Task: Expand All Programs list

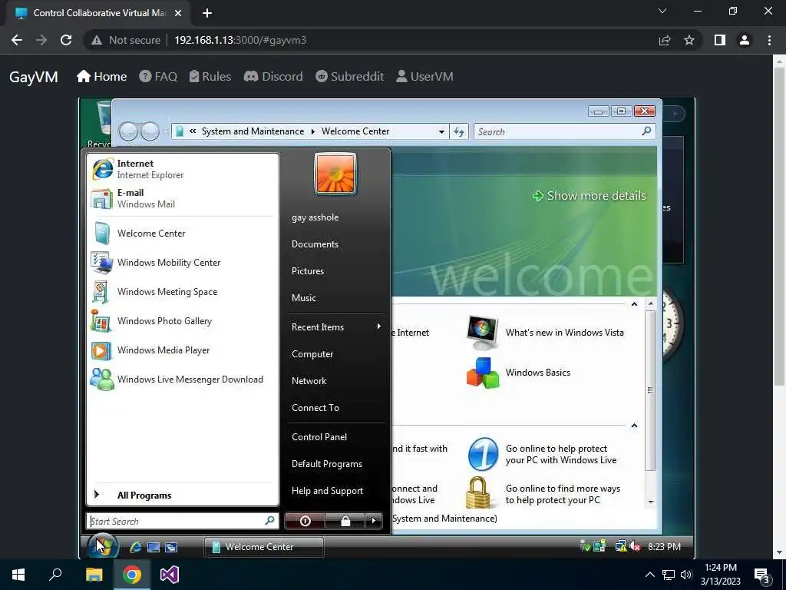Action: [x=183, y=496]
